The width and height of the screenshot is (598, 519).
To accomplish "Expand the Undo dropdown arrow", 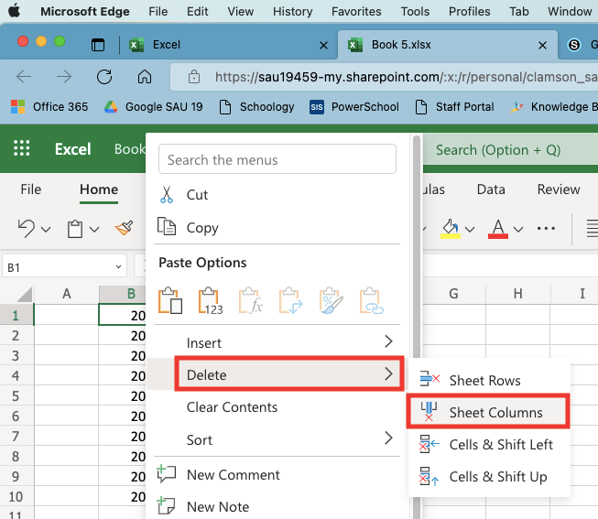I will [x=46, y=229].
